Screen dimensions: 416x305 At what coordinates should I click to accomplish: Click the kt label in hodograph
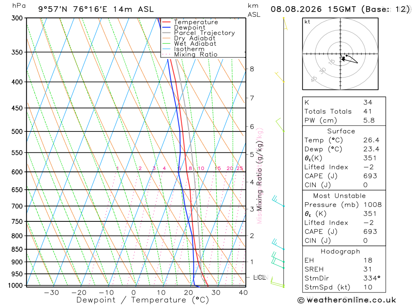tap(307, 22)
